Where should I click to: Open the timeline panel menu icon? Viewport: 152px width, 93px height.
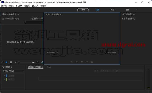tap(43, 67)
